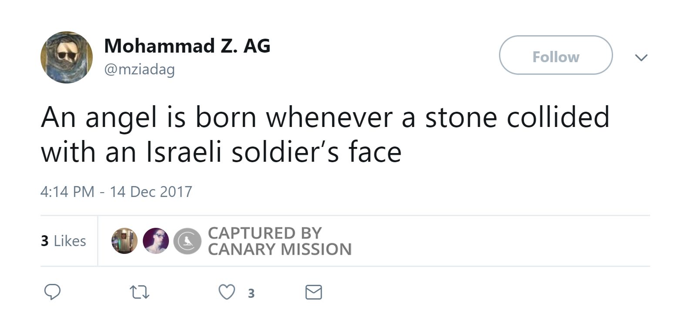Click the Canary Mission bird logo
This screenshot has width=691, height=330.
point(186,241)
